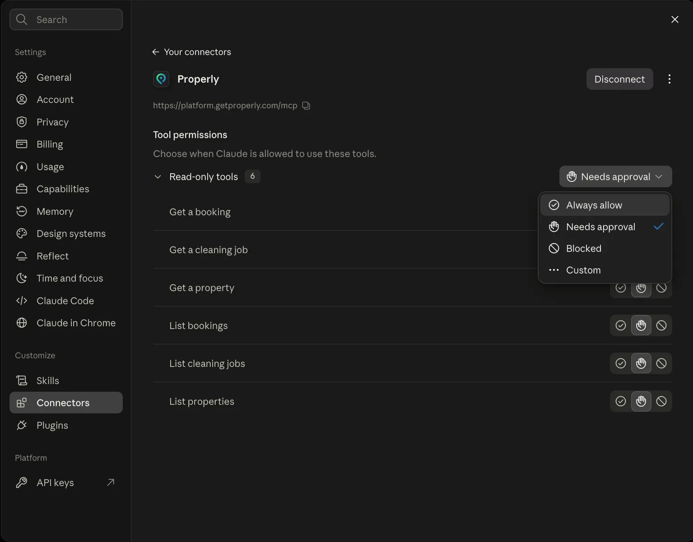Set List bookings to needs approval

641,325
